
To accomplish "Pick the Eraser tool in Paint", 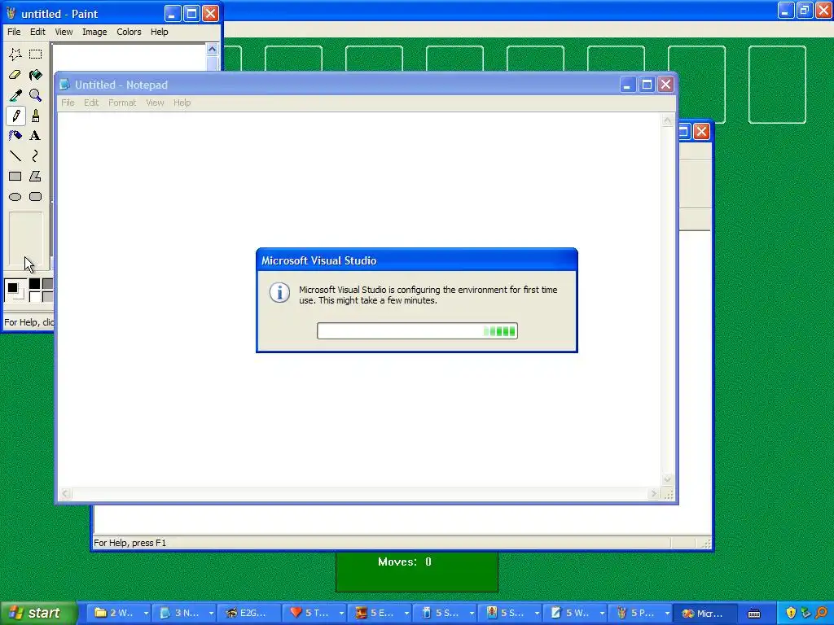I will [x=15, y=75].
